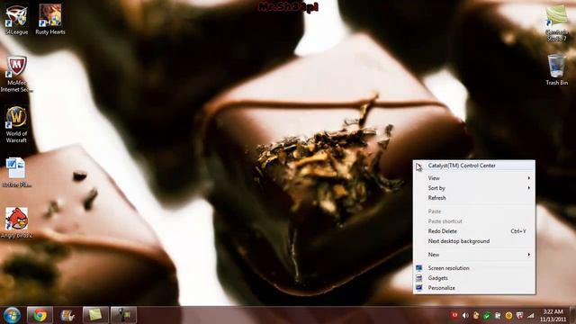Viewport: 576px width, 324px height.
Task: Select the Trash Bin icon
Action: coord(556,70)
